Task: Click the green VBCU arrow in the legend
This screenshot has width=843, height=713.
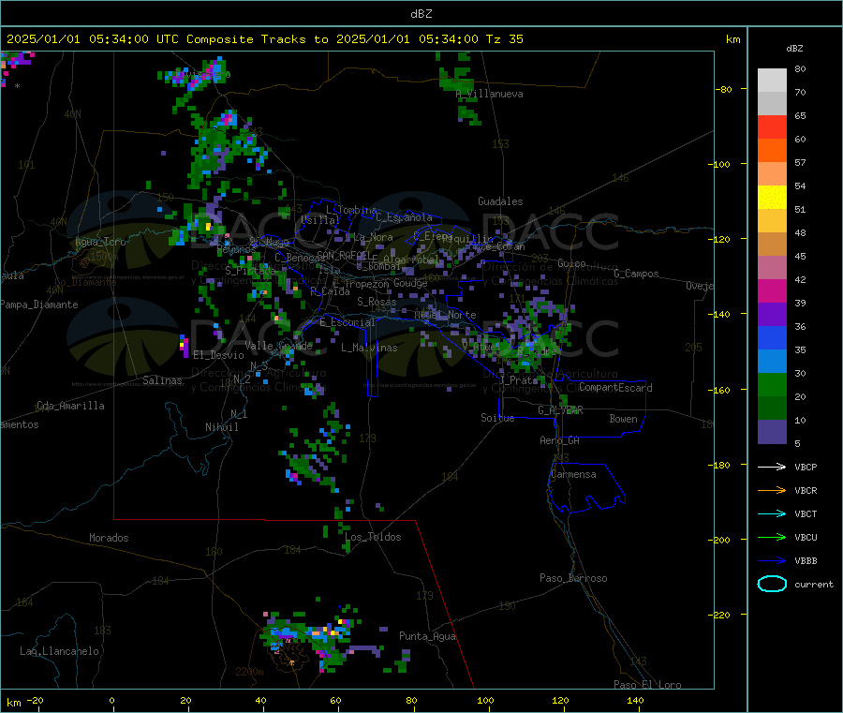Action: [772, 537]
